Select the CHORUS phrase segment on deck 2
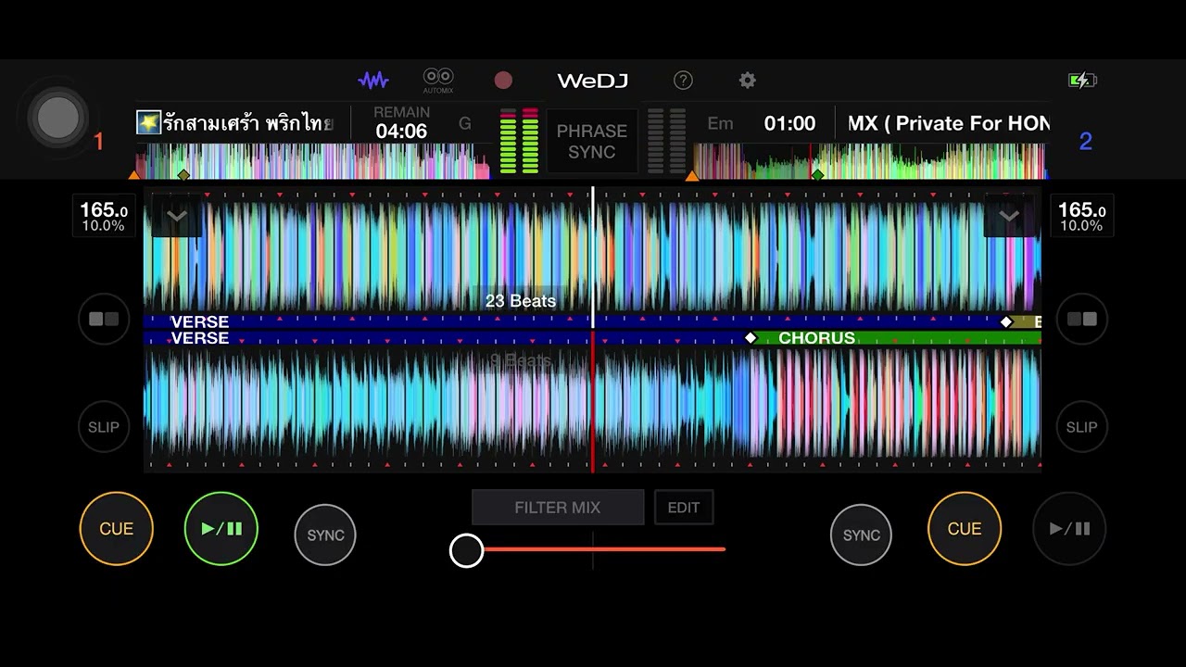Screen dimensions: 1186x667 click(x=896, y=338)
